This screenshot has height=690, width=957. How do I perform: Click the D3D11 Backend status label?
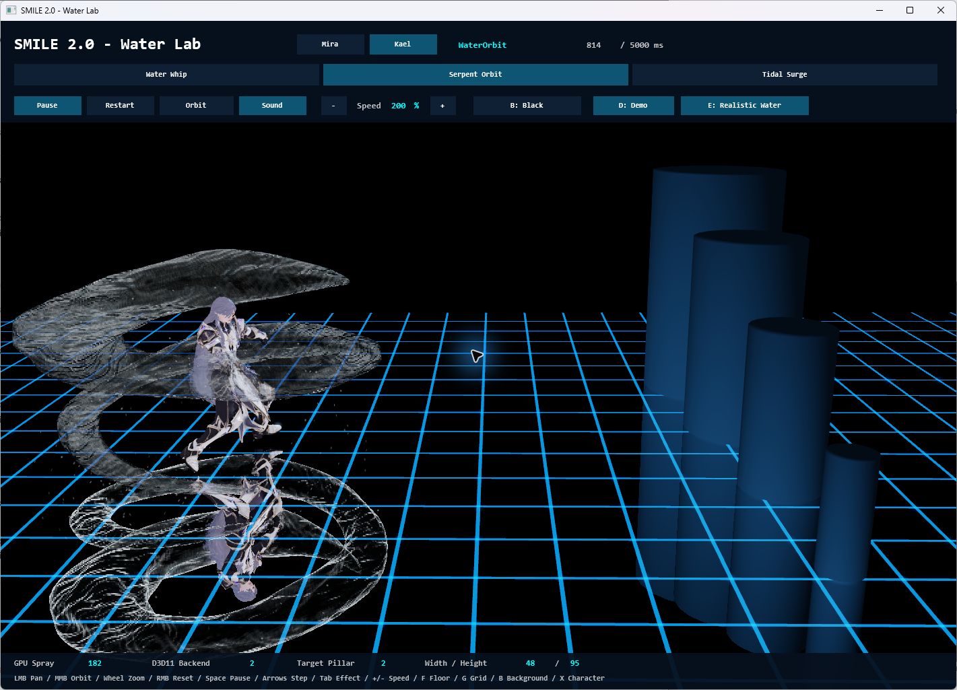181,663
